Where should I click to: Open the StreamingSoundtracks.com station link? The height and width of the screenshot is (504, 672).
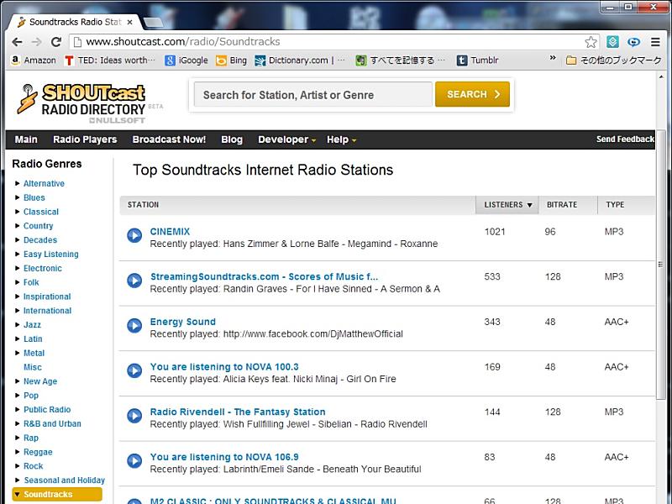click(x=264, y=277)
